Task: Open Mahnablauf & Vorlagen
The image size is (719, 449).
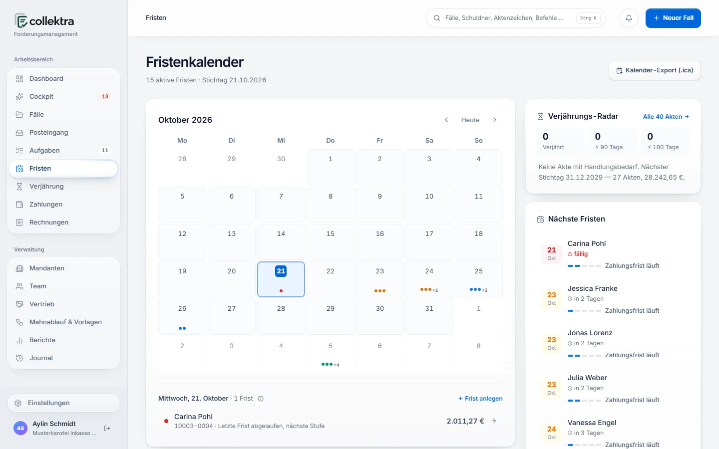Action: point(64,322)
